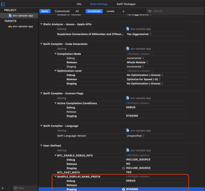Switch filter to Basic settings

pos(45,11)
